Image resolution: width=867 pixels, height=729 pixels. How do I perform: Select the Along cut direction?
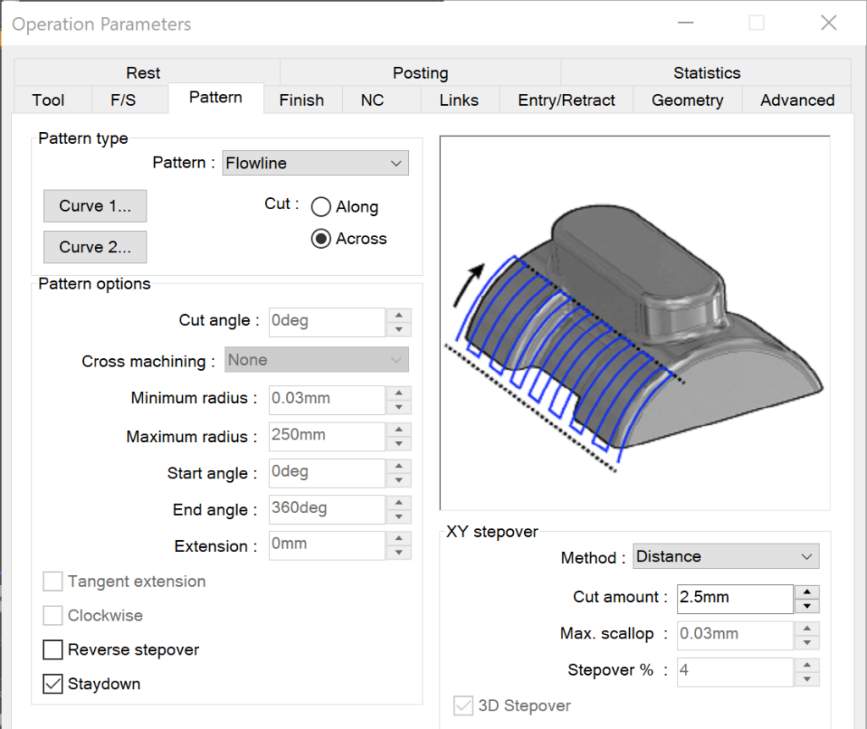click(x=322, y=207)
